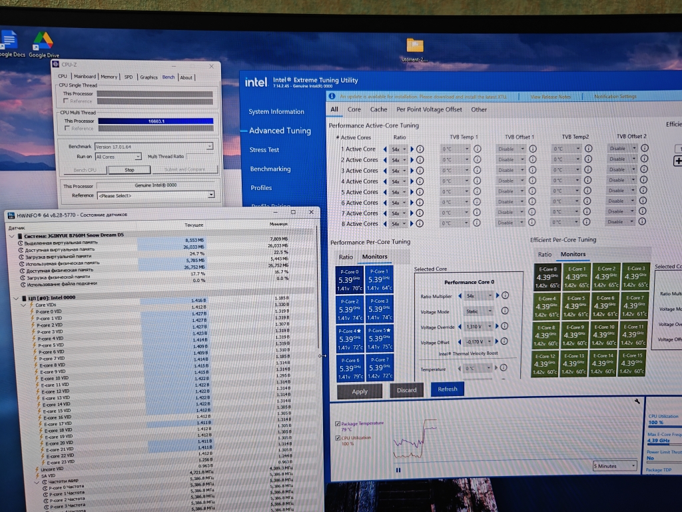Select E-Core 15 monitor tile
Screen dimensions: 682x512
pyautogui.click(x=633, y=363)
